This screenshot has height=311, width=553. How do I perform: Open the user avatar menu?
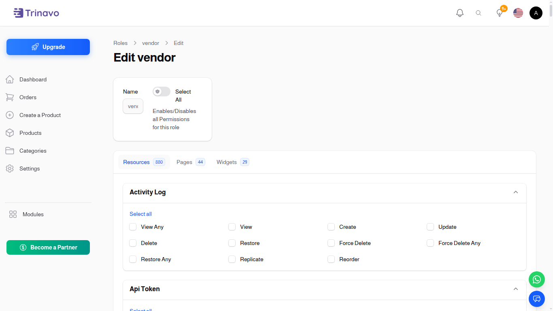(x=536, y=13)
